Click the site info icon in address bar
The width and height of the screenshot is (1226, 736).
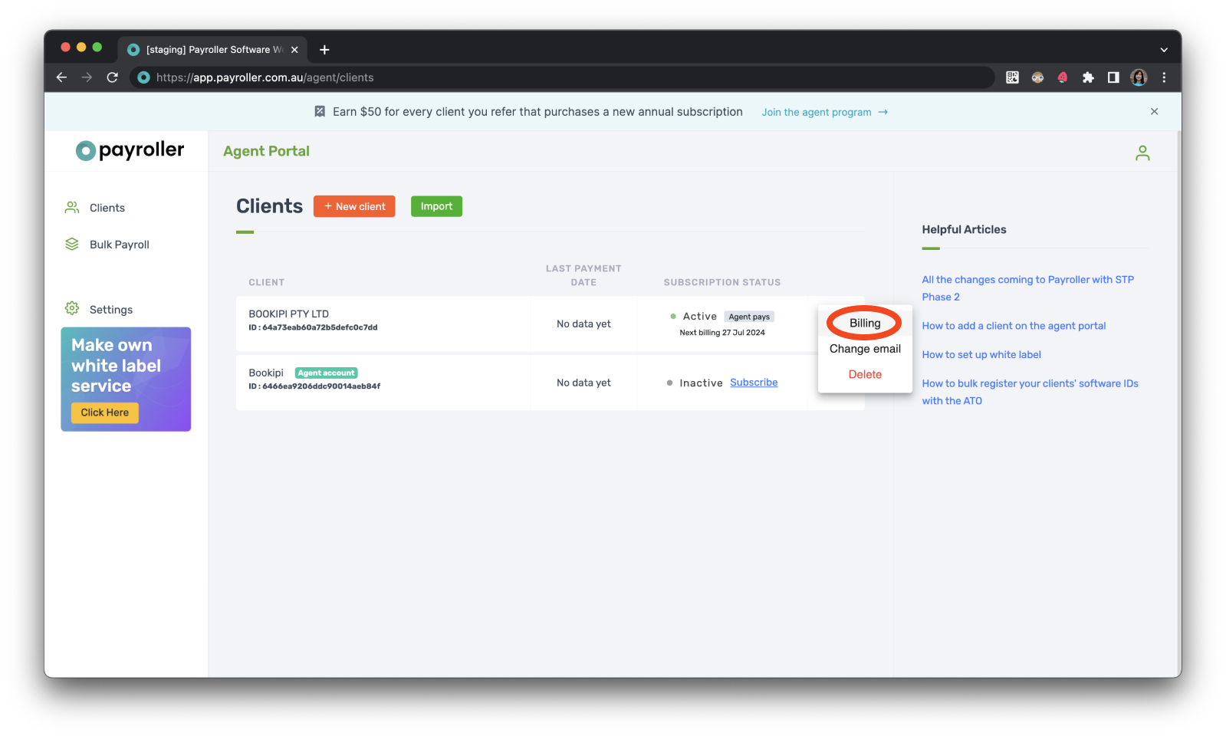(x=143, y=77)
